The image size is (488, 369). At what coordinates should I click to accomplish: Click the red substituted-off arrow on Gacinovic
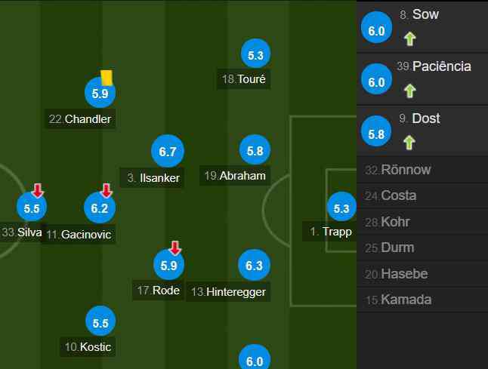[106, 191]
